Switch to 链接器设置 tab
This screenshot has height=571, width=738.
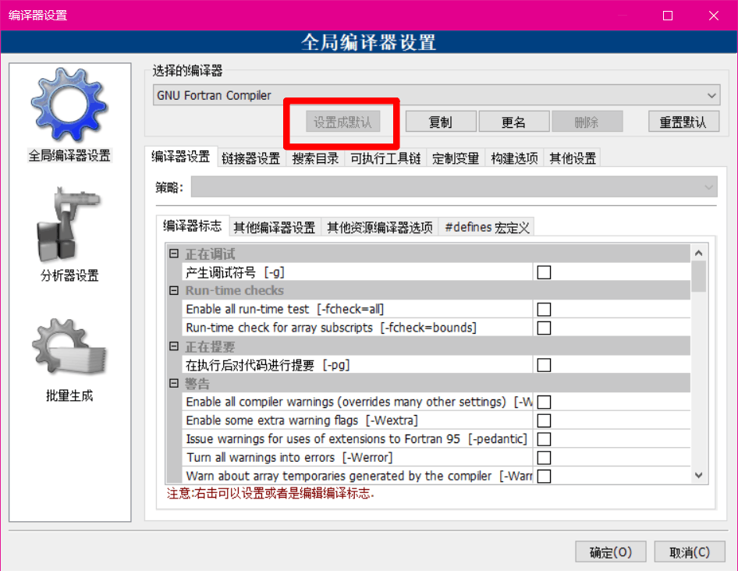pos(251,158)
